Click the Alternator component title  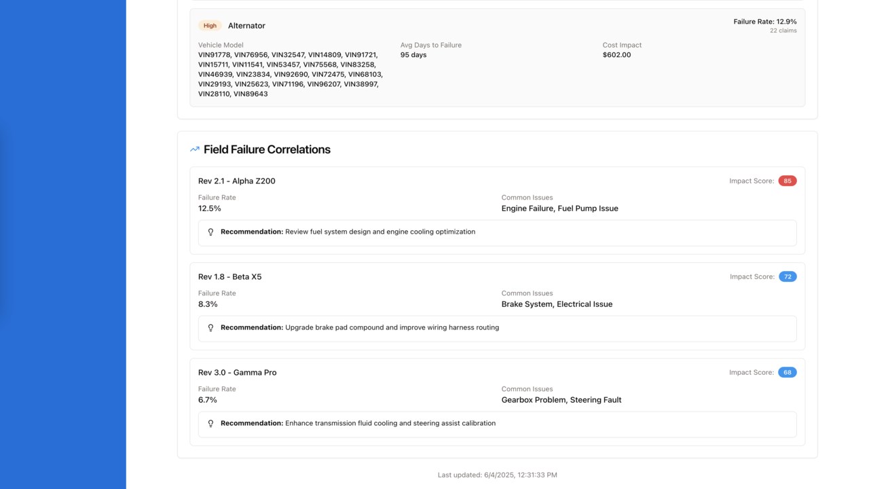(246, 26)
